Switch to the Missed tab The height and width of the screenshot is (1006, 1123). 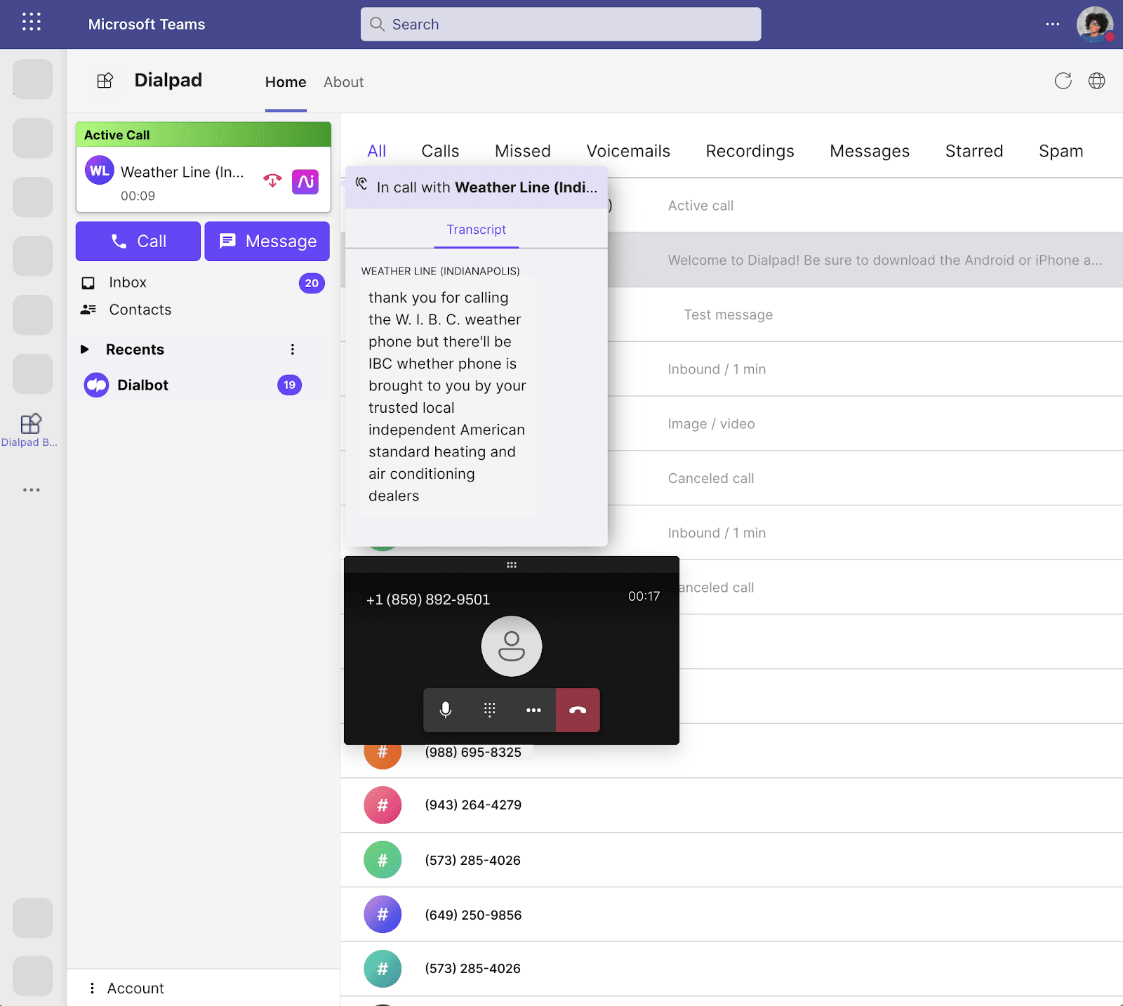point(522,151)
